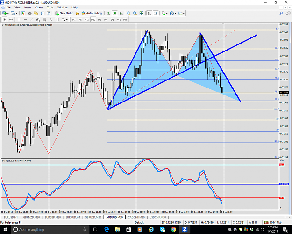Viewport: 292px width, 234px height.
Task: Select the Fibonacci retracement tool
Action: point(44,19)
